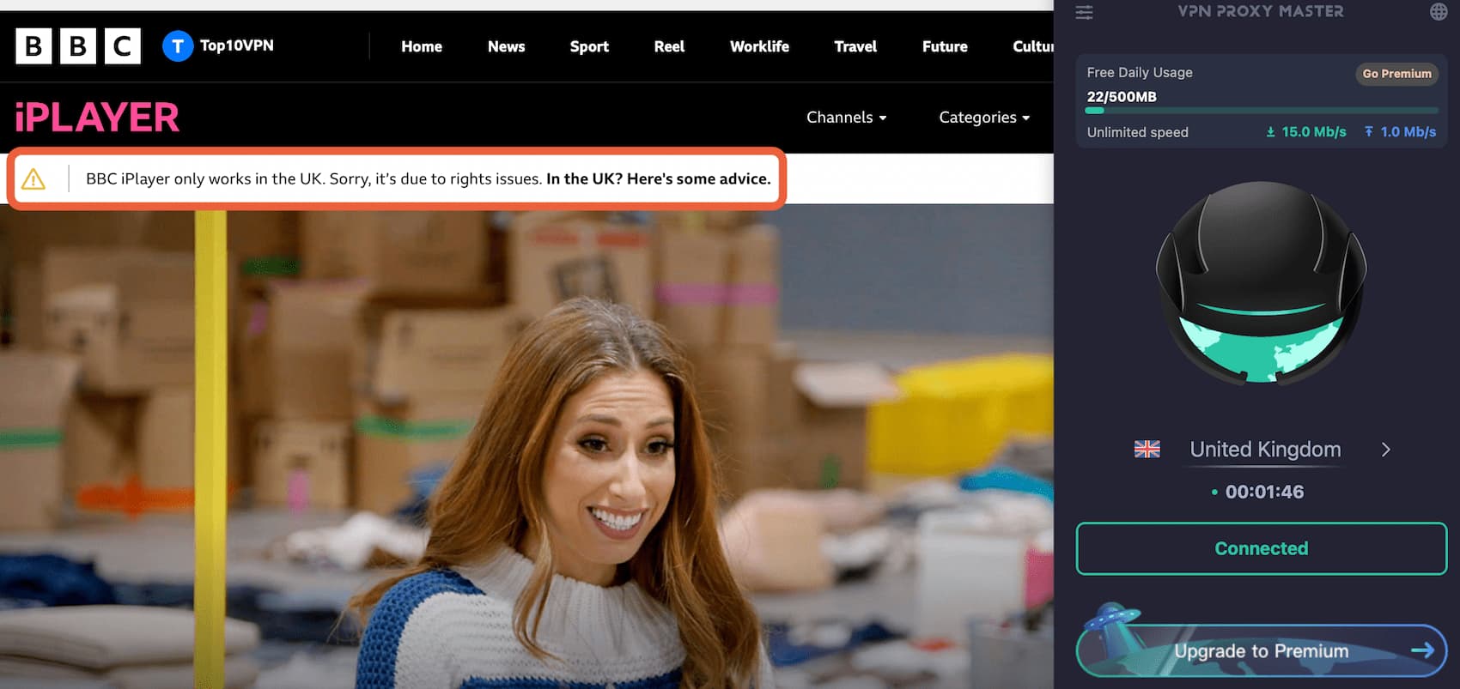Click the connection timer 00:01:46
Screen dimensions: 1460x689
point(1264,492)
